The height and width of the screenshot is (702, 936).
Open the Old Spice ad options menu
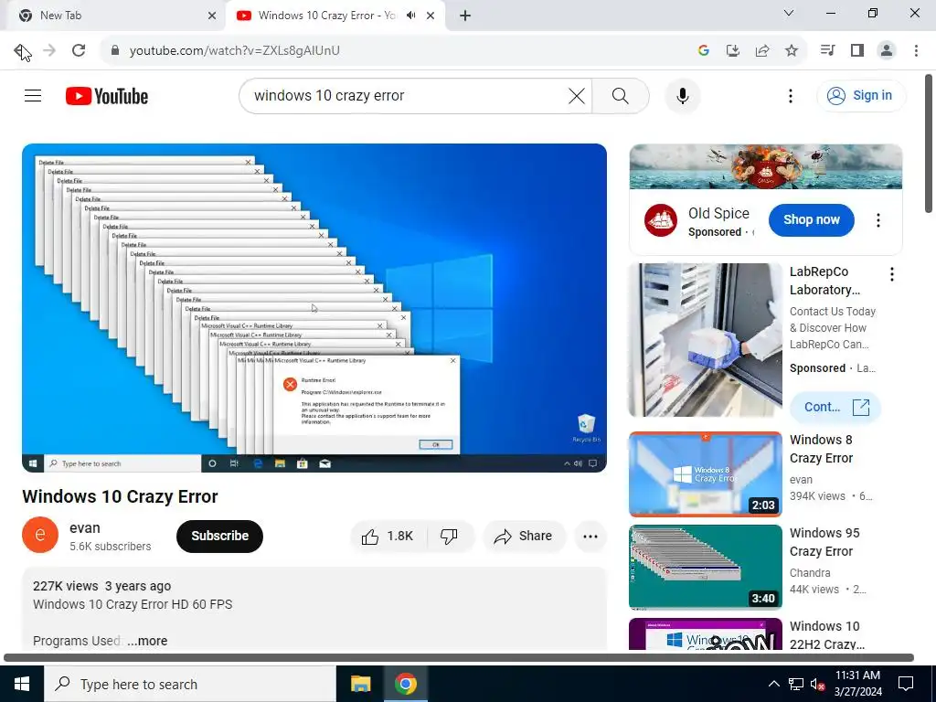tap(878, 220)
